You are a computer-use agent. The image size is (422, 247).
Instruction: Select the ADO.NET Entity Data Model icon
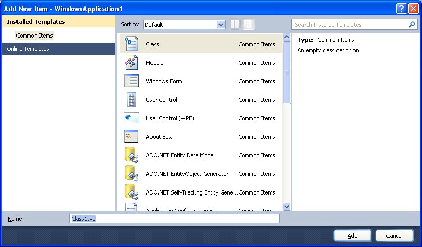point(131,155)
